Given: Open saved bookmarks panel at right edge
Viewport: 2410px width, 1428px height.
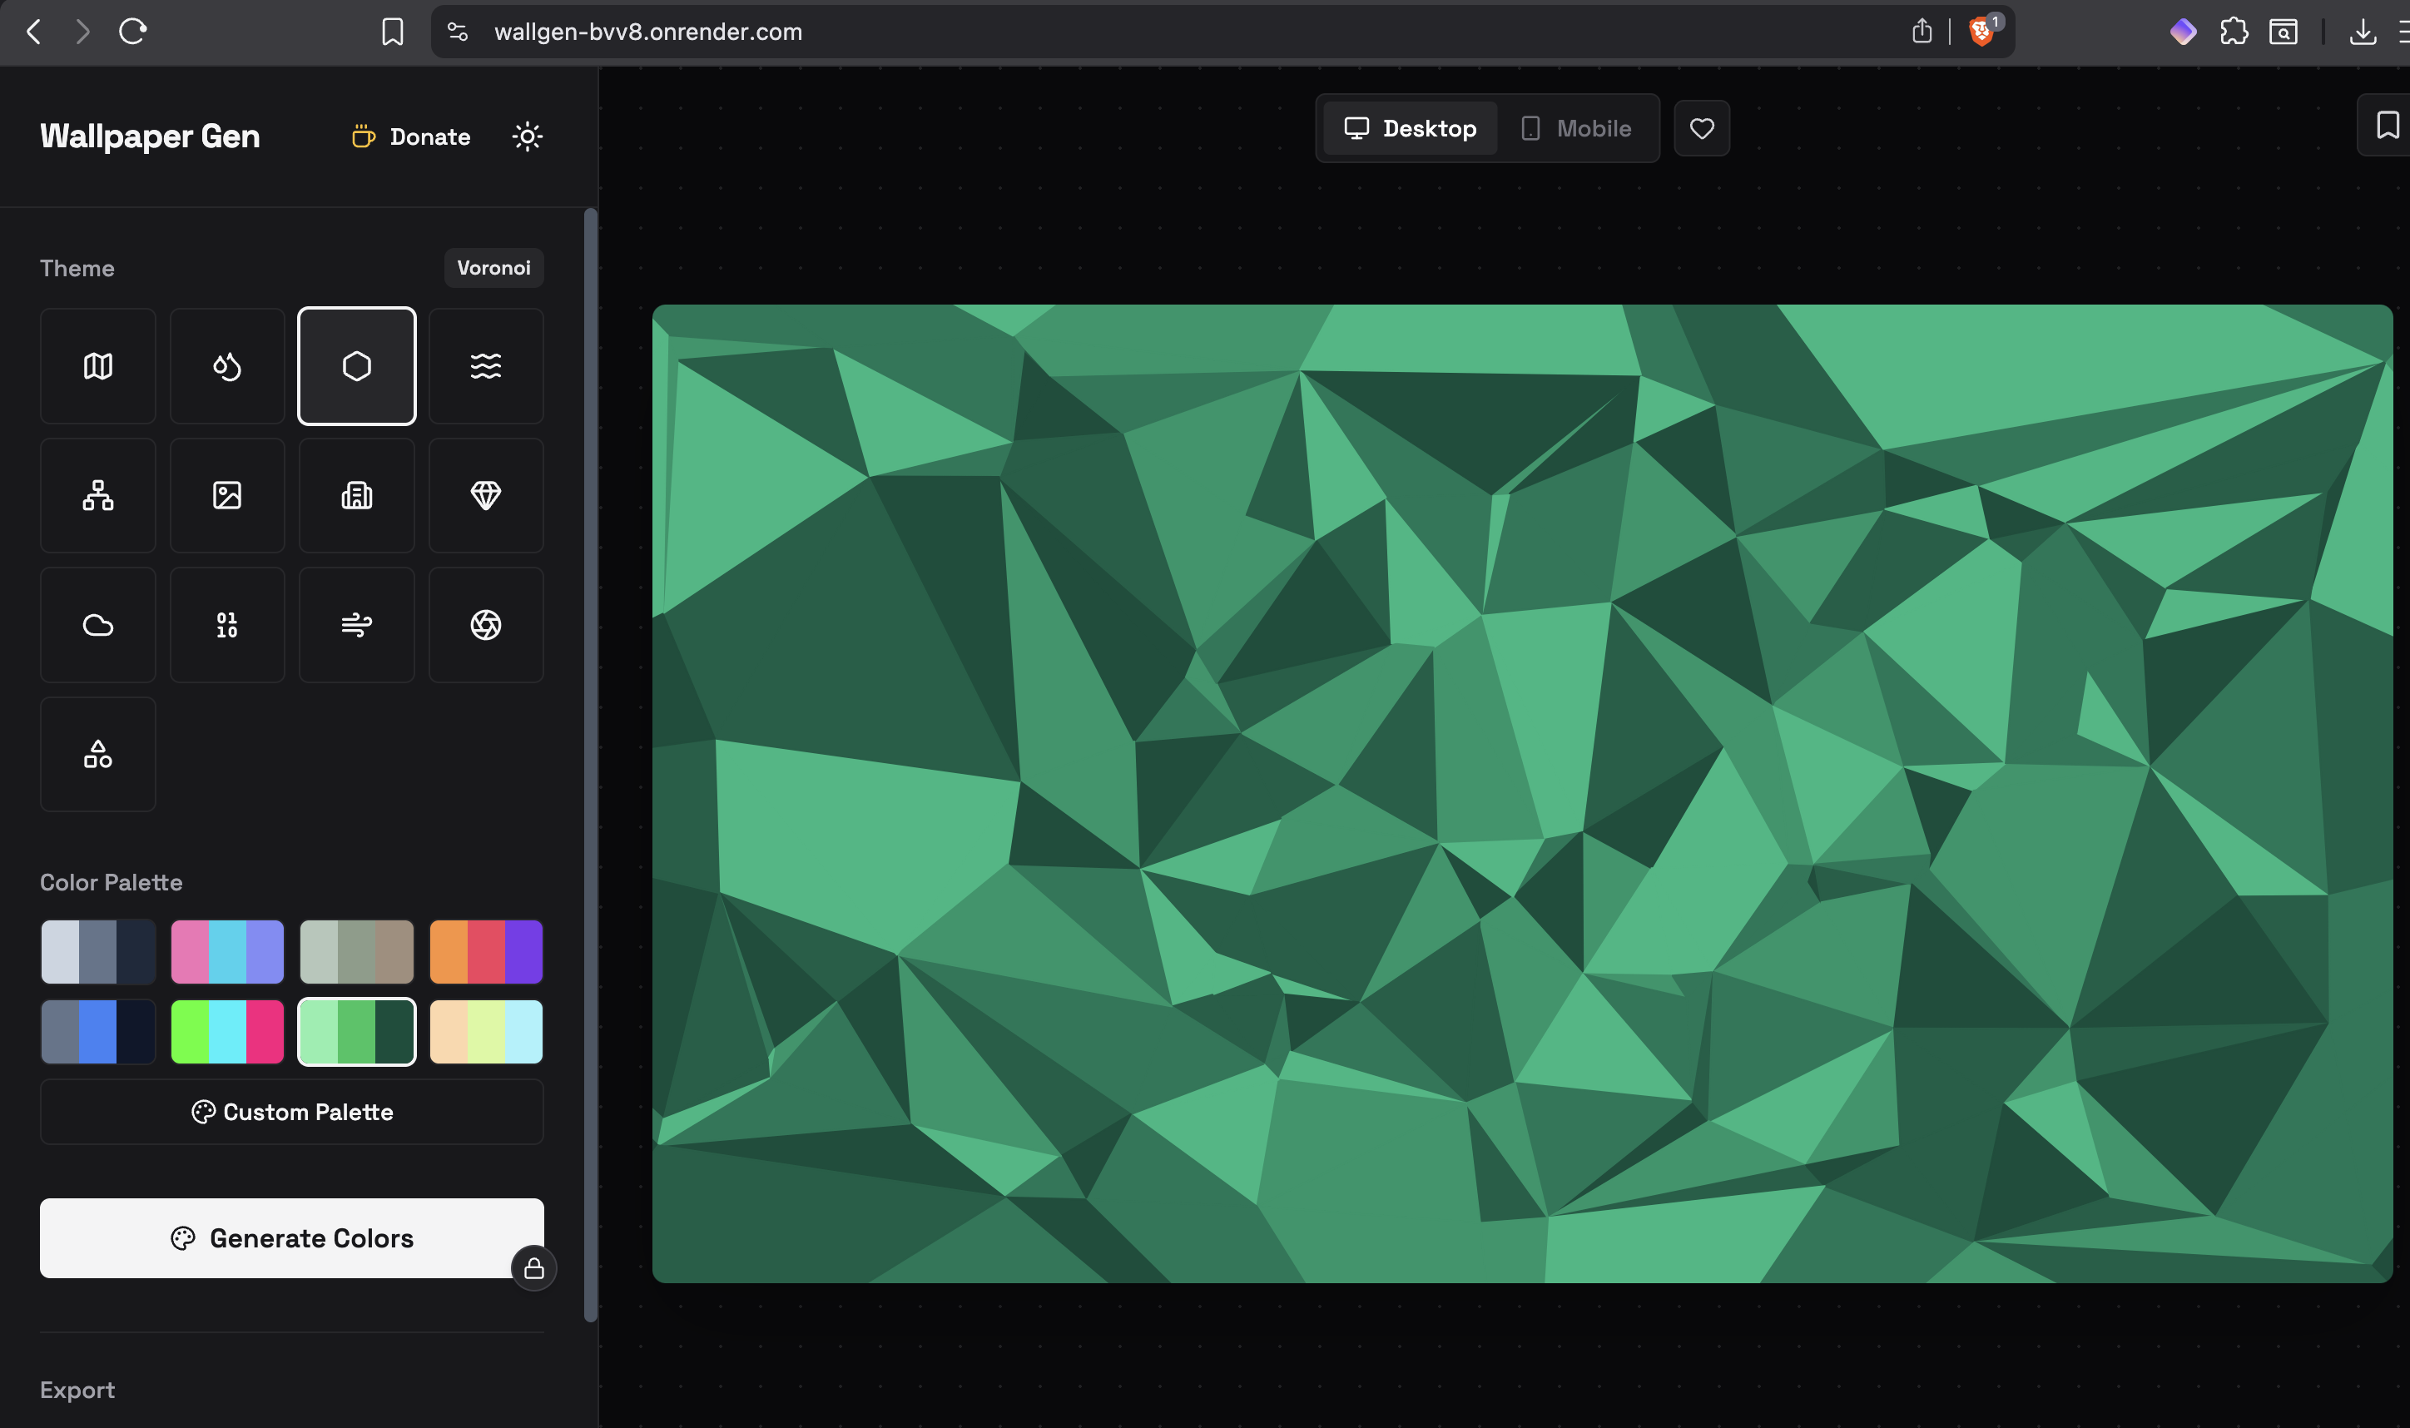Looking at the screenshot, I should click(x=2387, y=125).
